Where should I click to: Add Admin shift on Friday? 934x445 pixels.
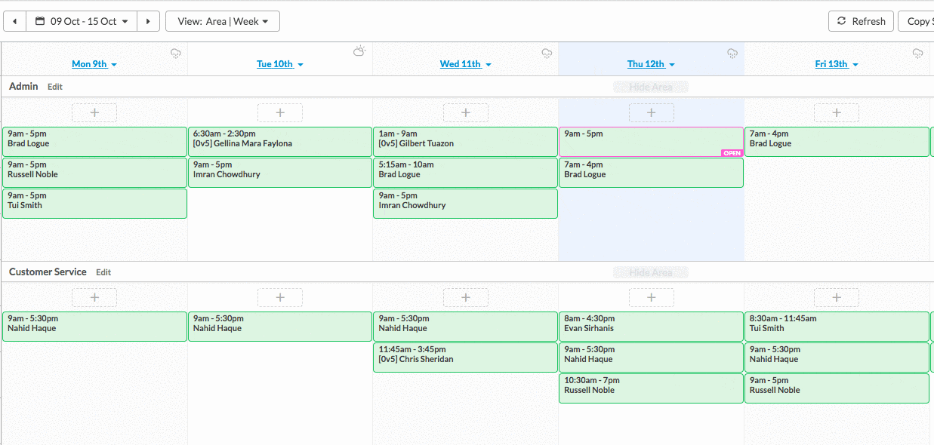pyautogui.click(x=836, y=112)
